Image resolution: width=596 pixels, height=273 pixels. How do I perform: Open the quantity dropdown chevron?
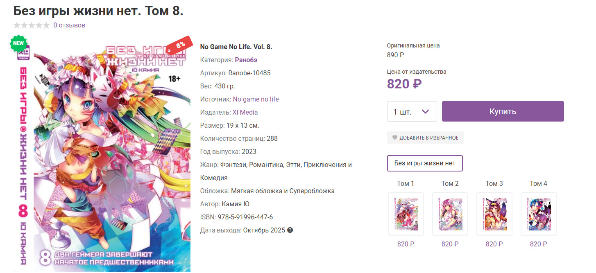coord(425,111)
